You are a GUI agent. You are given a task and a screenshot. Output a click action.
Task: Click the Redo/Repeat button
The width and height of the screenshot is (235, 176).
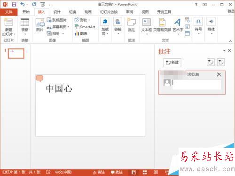coord(34,4)
